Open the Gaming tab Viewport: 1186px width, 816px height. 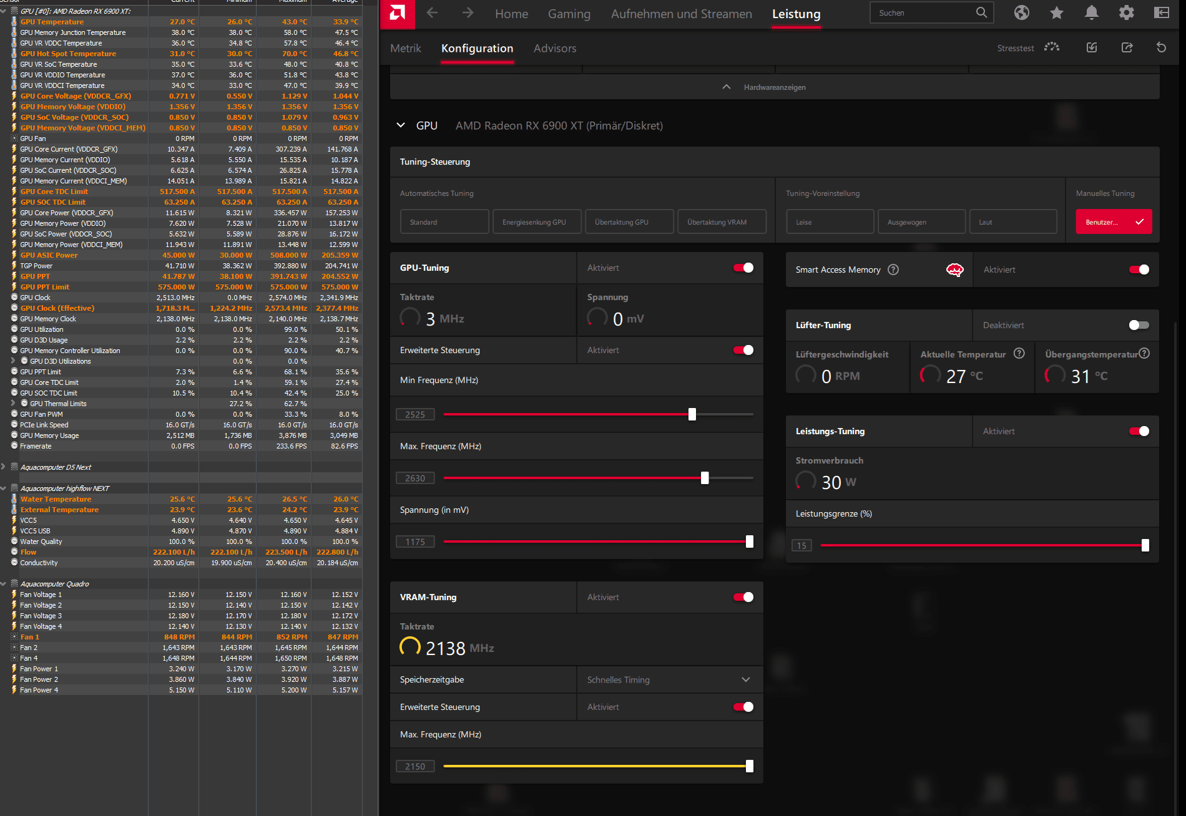click(569, 14)
